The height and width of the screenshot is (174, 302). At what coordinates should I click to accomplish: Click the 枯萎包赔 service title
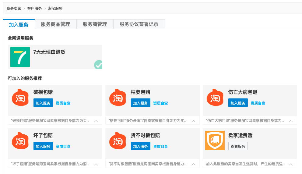click(141, 92)
